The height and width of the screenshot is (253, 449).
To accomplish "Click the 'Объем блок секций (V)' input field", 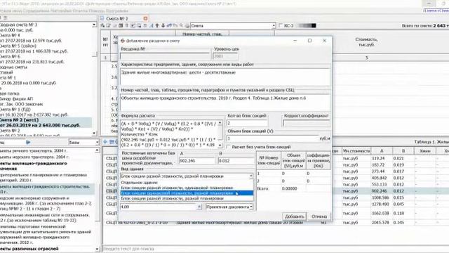I will pyautogui.click(x=273, y=138).
